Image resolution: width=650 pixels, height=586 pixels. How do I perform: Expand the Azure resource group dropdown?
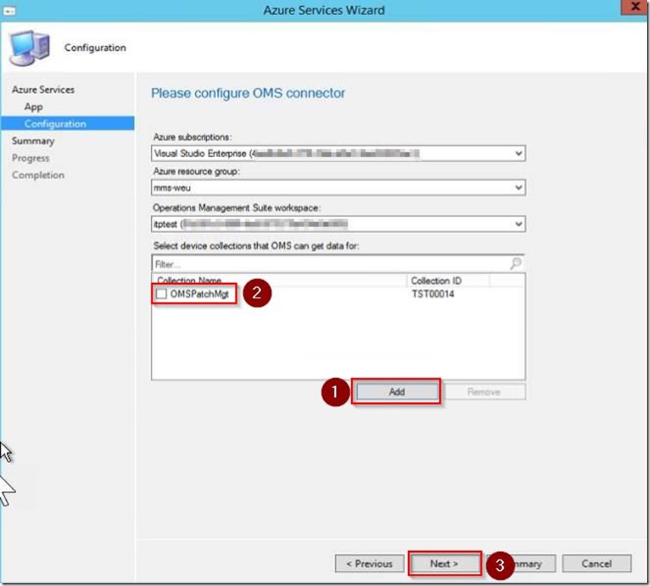point(518,188)
